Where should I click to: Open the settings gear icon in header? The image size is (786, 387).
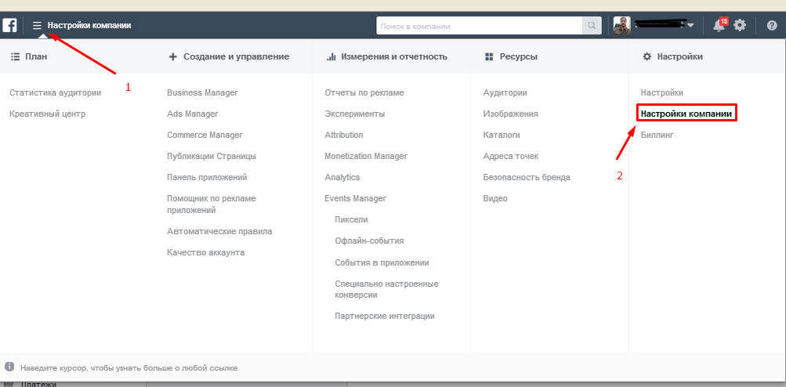click(x=740, y=25)
